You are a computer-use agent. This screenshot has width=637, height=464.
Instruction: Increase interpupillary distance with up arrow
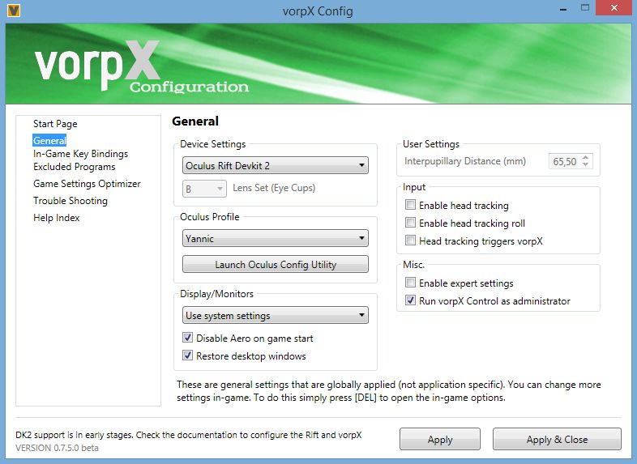[x=585, y=158]
